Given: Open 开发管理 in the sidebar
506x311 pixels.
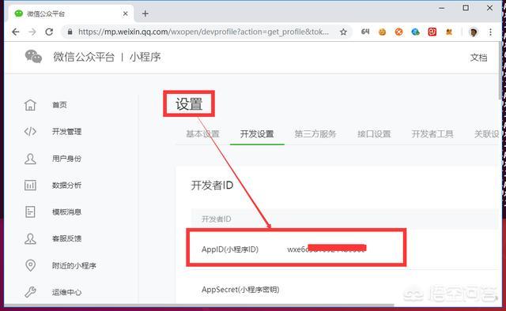Looking at the screenshot, I should click(66, 132).
